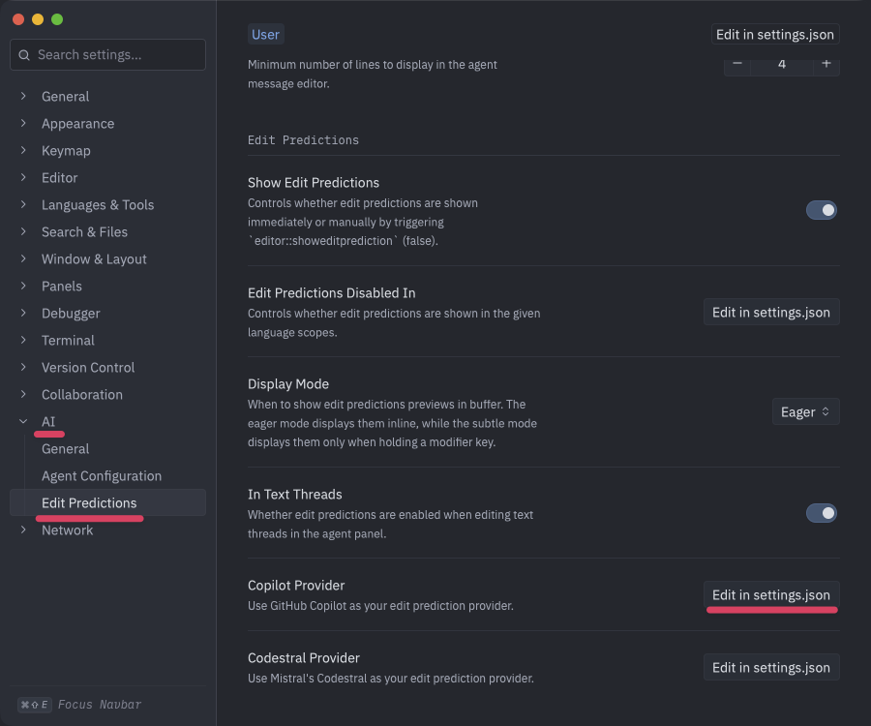The image size is (871, 726).
Task: Edit Copilot Provider in settings.json
Action: tap(770, 595)
